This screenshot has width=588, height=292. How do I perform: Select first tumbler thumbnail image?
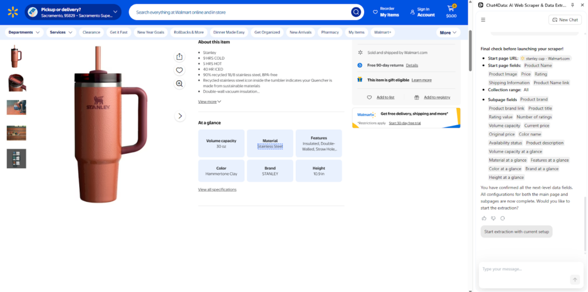[16, 57]
